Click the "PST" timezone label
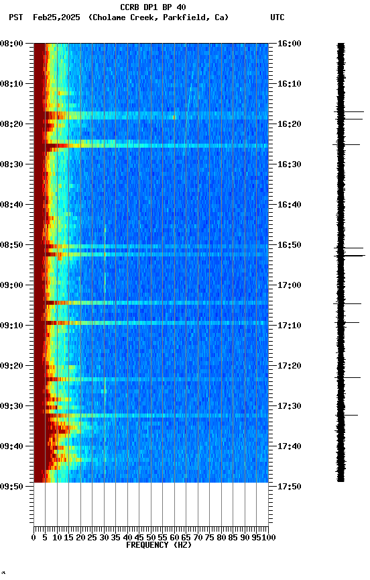Viewport: 370px width, 580px height. point(16,17)
